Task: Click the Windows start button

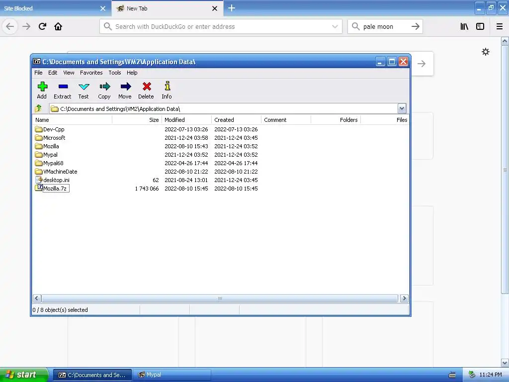Action: tap(24, 375)
